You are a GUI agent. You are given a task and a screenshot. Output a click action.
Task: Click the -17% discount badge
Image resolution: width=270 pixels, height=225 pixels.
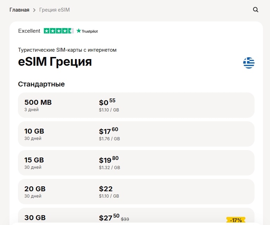click(x=236, y=220)
